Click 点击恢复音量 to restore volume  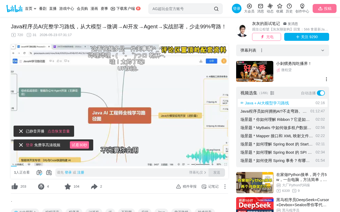pos(59,131)
